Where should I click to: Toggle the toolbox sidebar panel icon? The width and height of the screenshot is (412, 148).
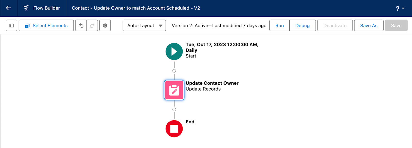pyautogui.click(x=12, y=25)
